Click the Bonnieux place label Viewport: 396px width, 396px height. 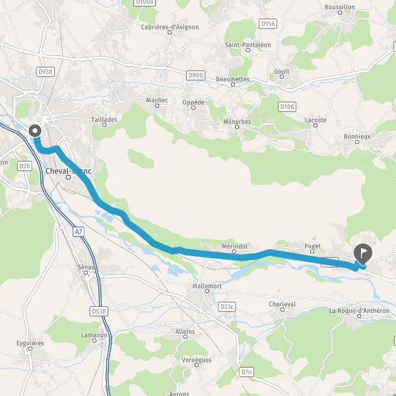[x=357, y=137]
